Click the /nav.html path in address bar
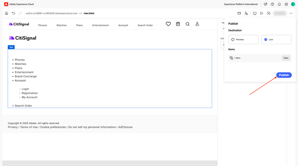The width and height of the screenshot is (298, 166). pos(89,13)
